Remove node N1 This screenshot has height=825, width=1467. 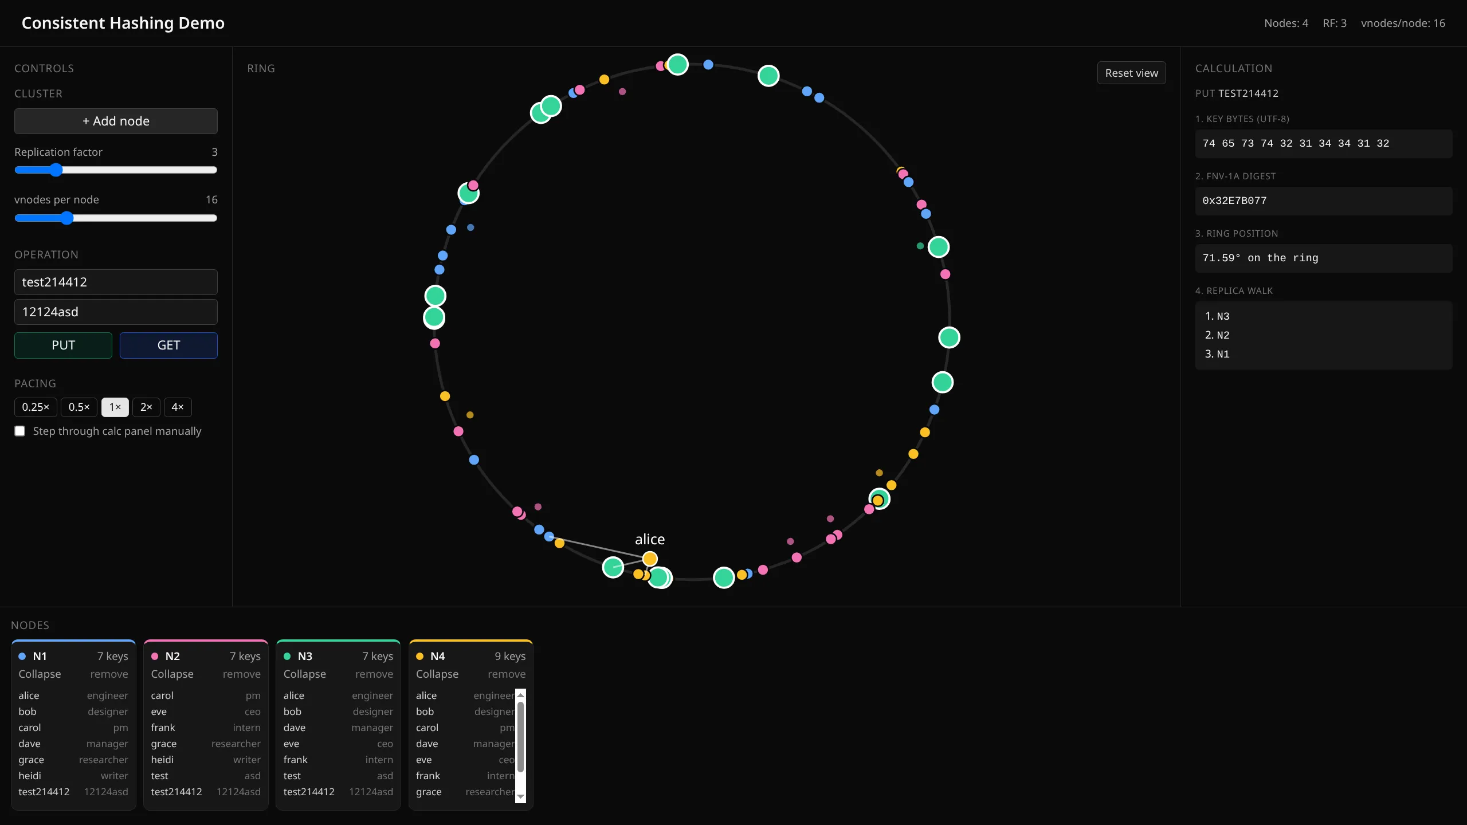[109, 674]
